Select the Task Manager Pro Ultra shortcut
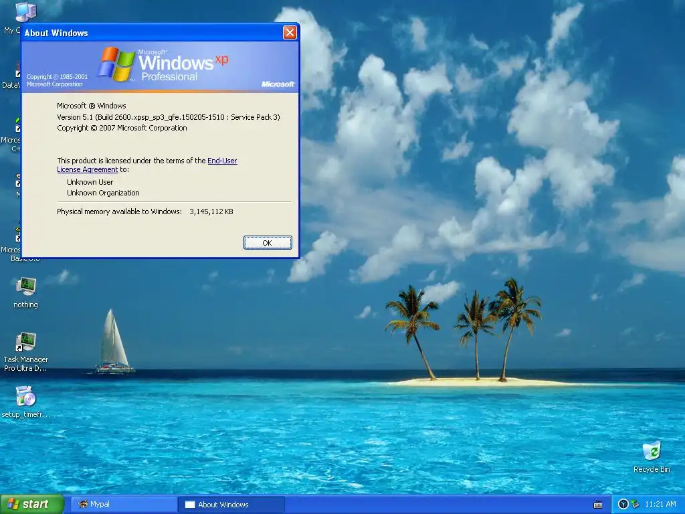This screenshot has width=685, height=514. click(26, 352)
